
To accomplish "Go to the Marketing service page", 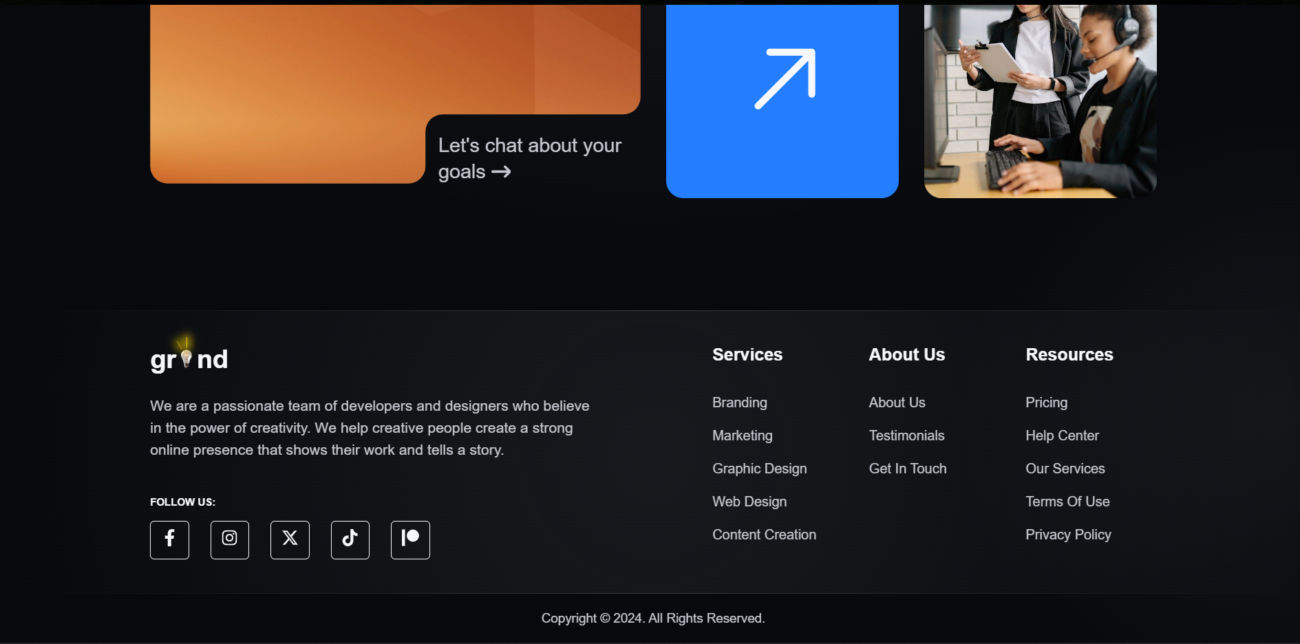I will point(742,436).
